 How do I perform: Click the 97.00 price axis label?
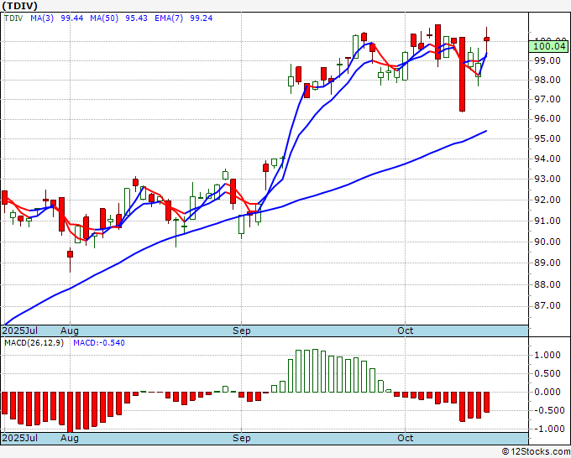click(547, 99)
